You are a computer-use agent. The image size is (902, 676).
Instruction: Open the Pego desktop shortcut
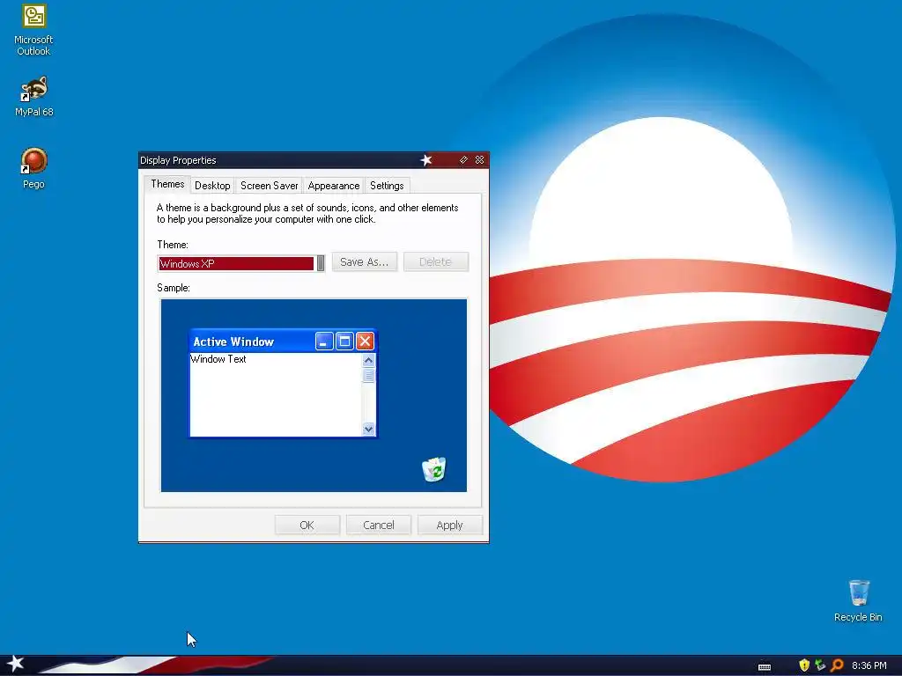coord(34,168)
